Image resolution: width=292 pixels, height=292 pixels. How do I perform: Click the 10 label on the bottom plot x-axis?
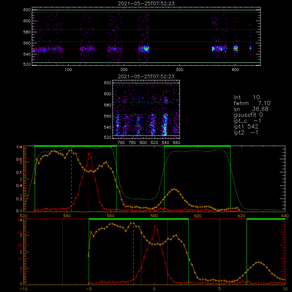pos(285,289)
